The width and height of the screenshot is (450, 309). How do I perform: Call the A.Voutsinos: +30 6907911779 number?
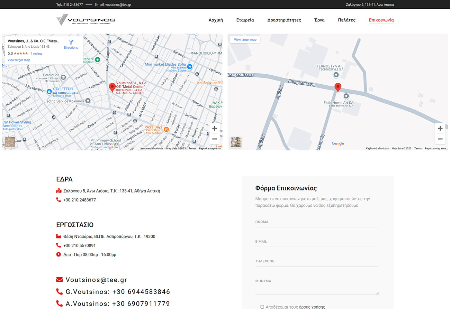coord(118,304)
